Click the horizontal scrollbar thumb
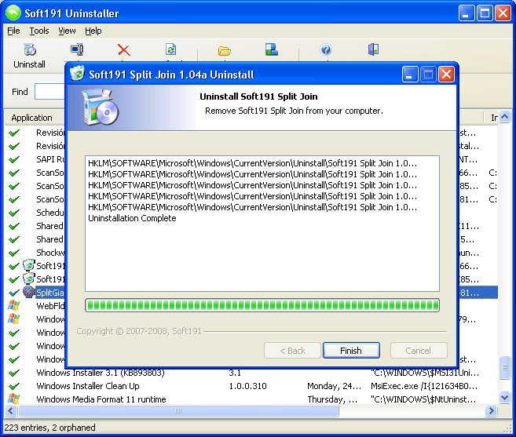The height and width of the screenshot is (437, 516). tap(178, 410)
